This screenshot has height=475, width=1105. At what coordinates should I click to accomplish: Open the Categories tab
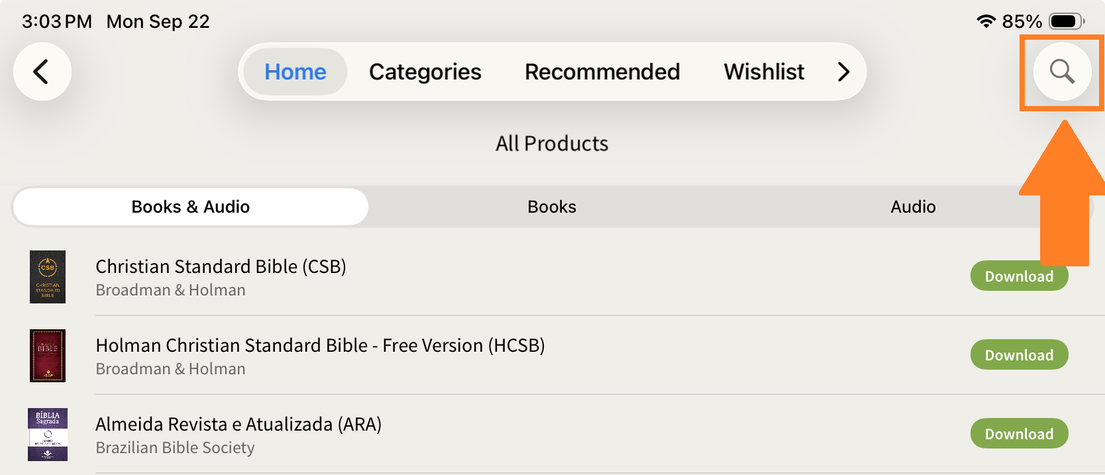point(425,72)
